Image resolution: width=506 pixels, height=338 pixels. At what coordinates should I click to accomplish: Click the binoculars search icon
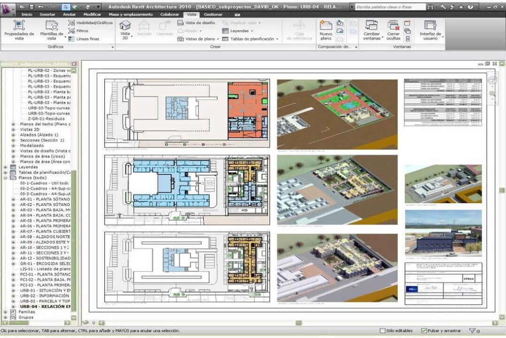click(430, 7)
